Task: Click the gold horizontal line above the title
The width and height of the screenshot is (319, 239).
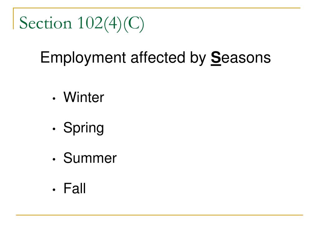Action: point(157,8)
